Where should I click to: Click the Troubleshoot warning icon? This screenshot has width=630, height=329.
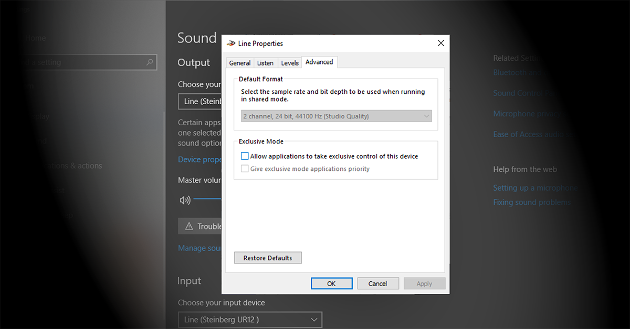click(189, 226)
